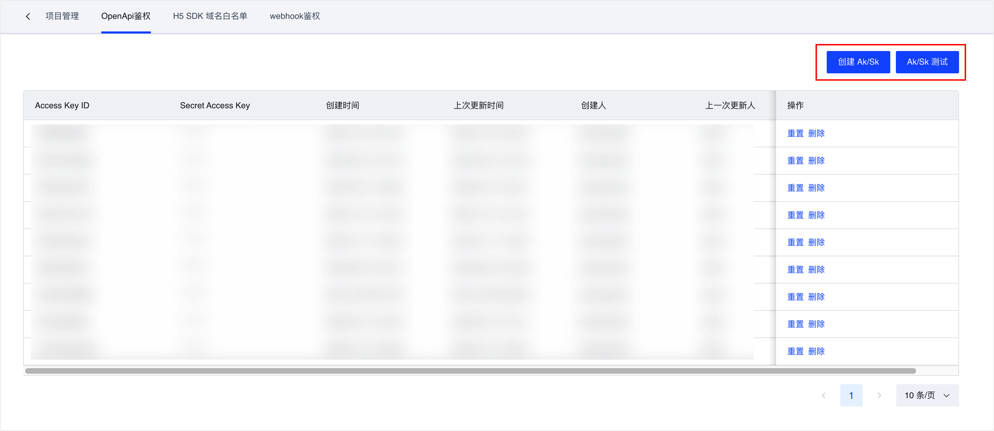Click the 创建人 column header

[593, 105]
